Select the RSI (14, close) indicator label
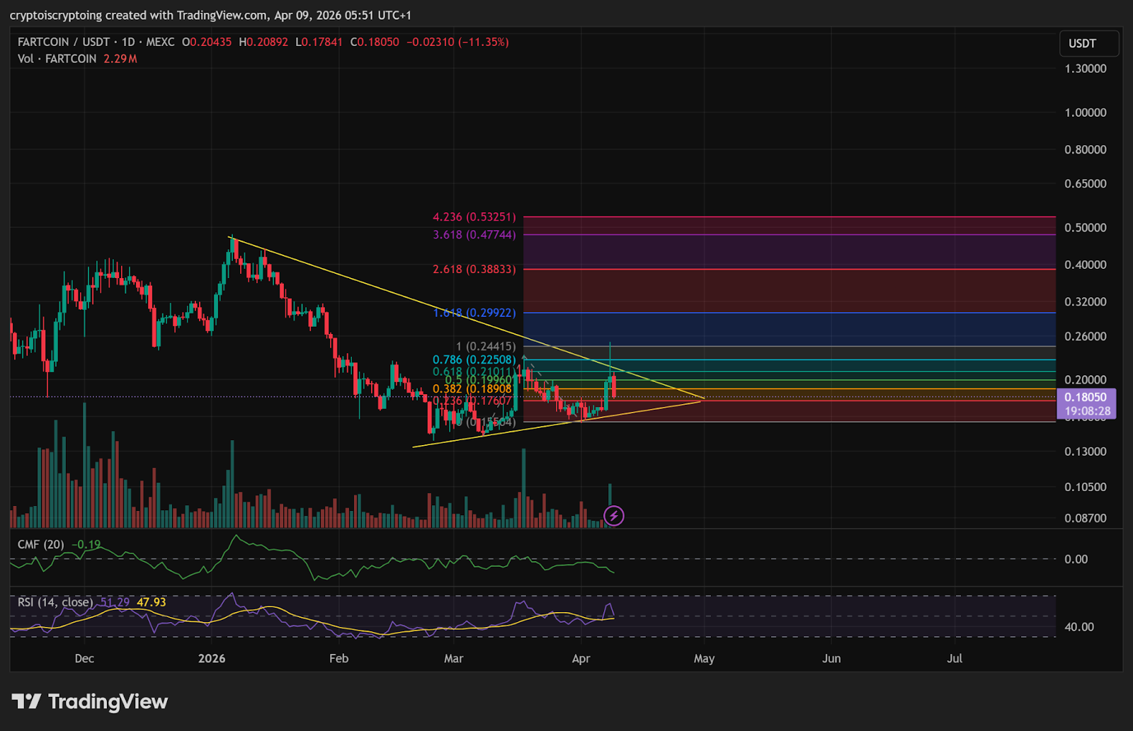This screenshot has height=731, width=1133. [55, 602]
